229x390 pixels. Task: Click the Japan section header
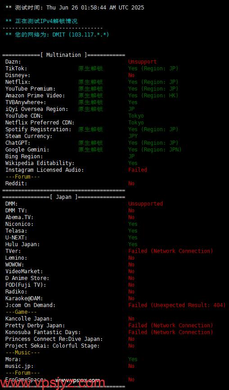tap(64, 197)
